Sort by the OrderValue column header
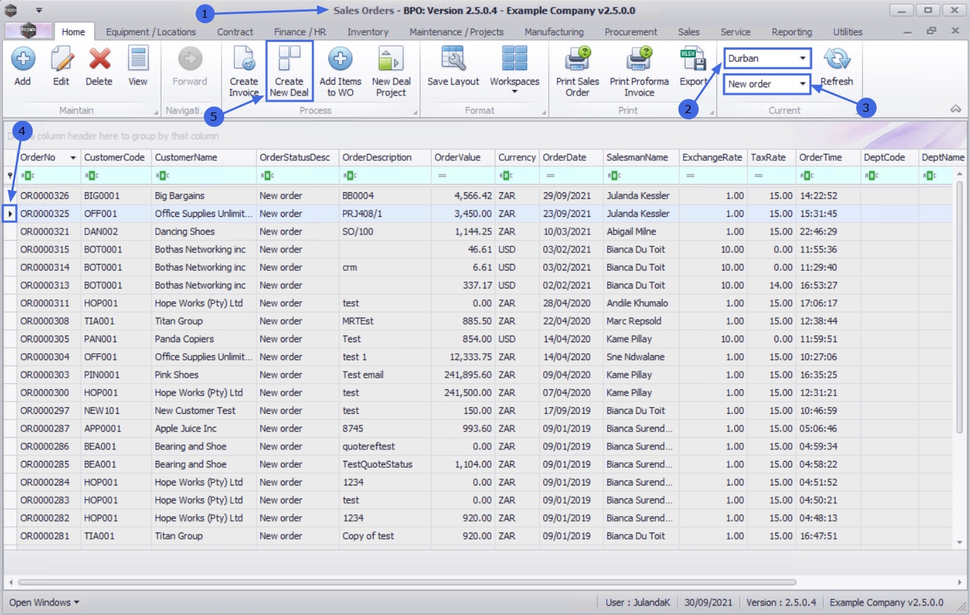The image size is (970, 615). [463, 157]
